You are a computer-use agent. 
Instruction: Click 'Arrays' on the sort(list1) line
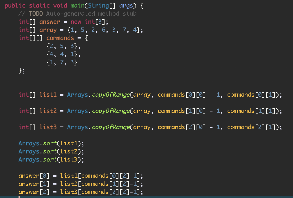pyautogui.click(x=29, y=144)
